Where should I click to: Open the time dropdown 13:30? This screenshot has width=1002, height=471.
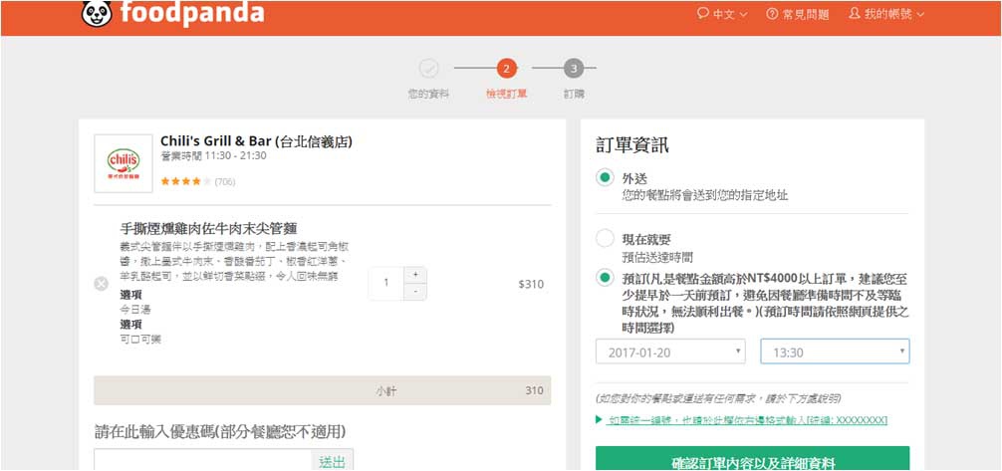[836, 352]
